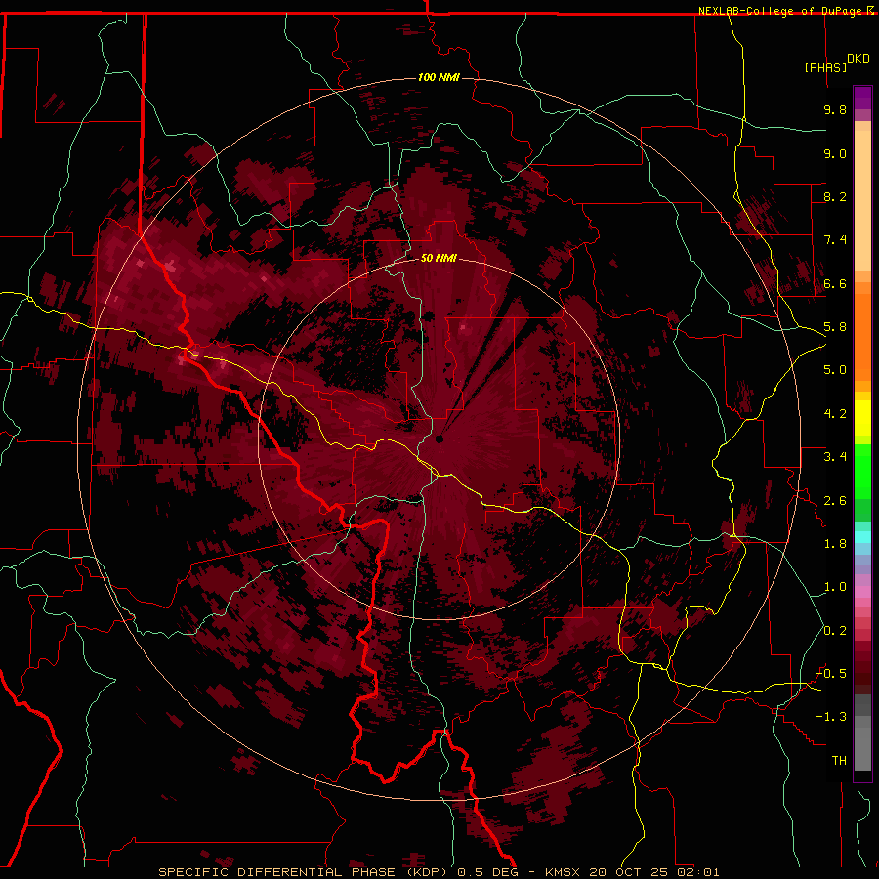Click the yellow band on the color scale
The height and width of the screenshot is (879, 879).
[862, 418]
